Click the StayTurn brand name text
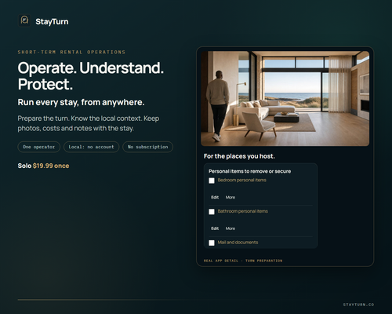The height and width of the screenshot is (314, 392). coord(52,21)
